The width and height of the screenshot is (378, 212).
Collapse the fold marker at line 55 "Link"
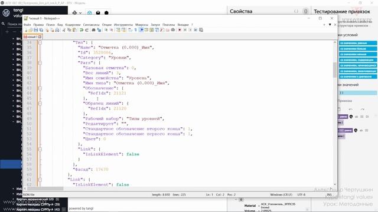tap(40, 149)
